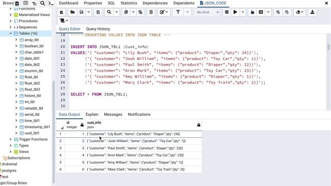Switch to the Query History tab
The image size is (331, 186).
point(98,29)
